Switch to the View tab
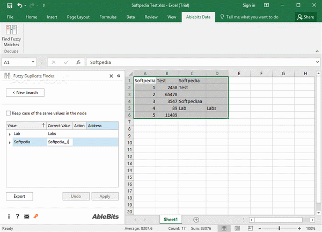Screen dimensions: 322x232 point(172,17)
